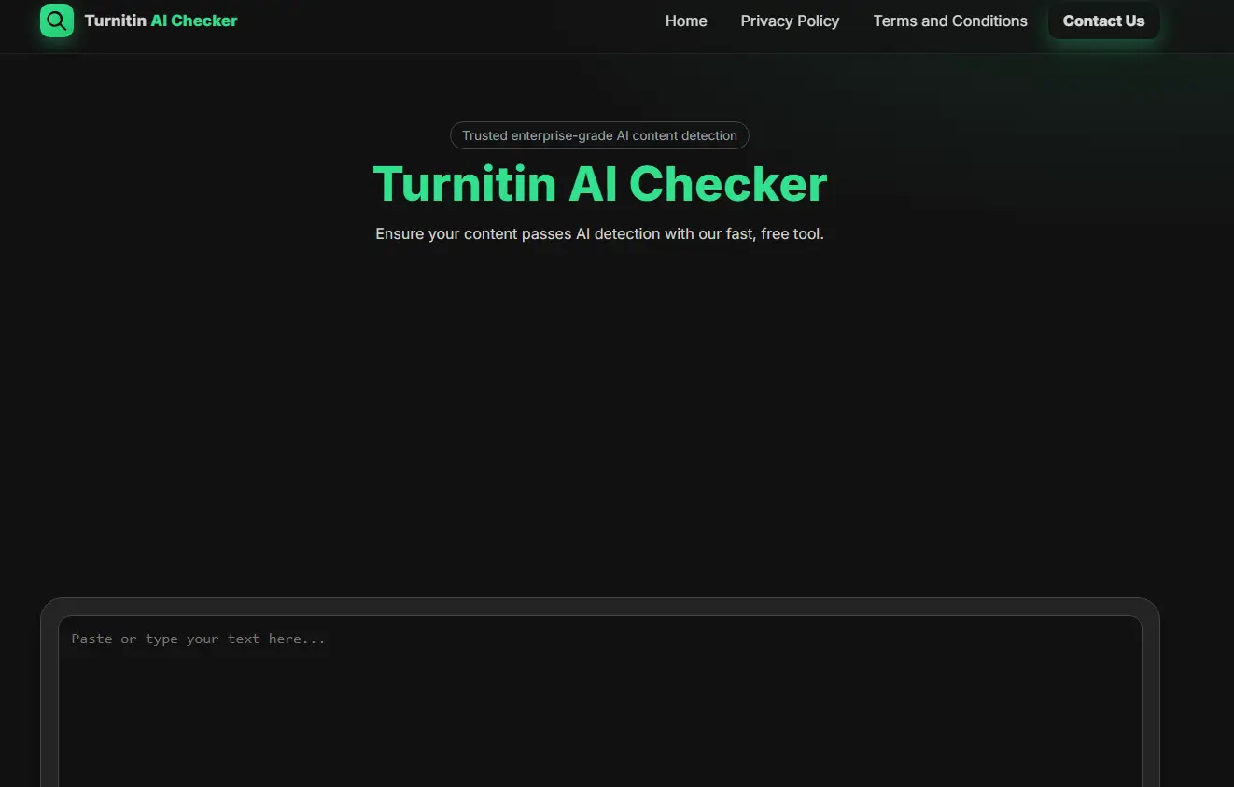Click the Trusted enterprise-grade AI detection badge
This screenshot has width=1234, height=787.
pyautogui.click(x=599, y=135)
